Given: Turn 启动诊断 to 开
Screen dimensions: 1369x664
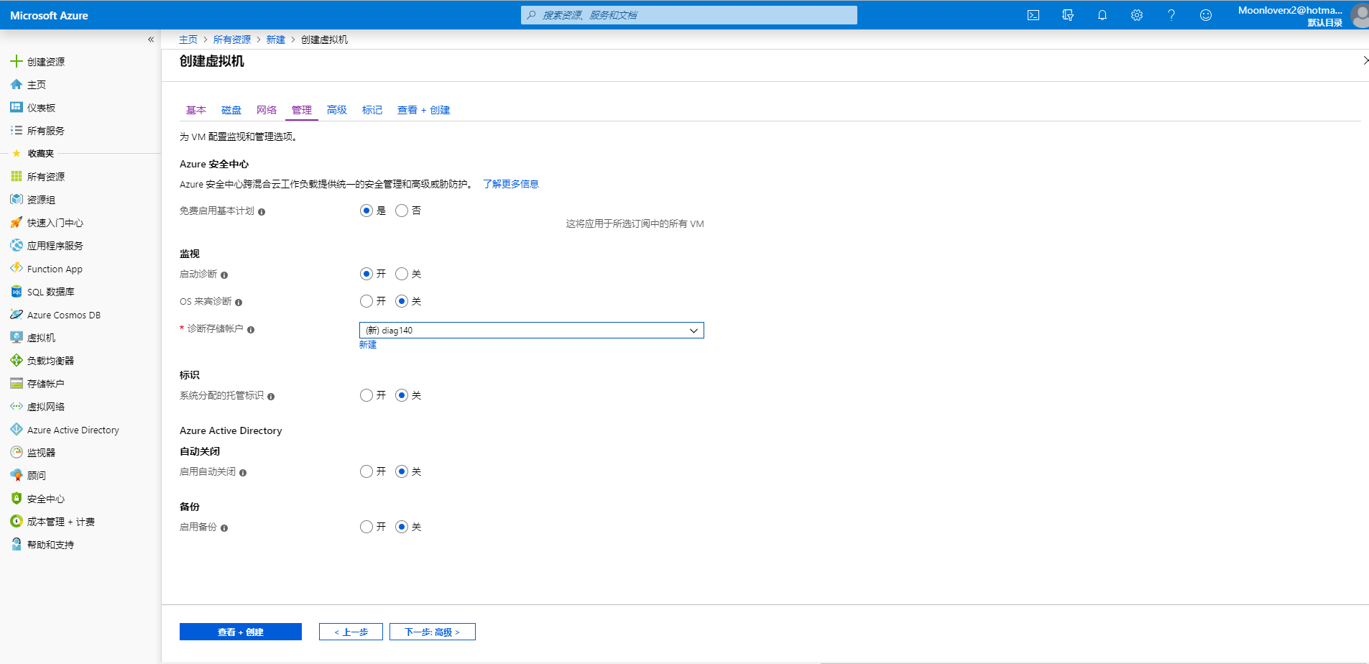Looking at the screenshot, I should [367, 274].
